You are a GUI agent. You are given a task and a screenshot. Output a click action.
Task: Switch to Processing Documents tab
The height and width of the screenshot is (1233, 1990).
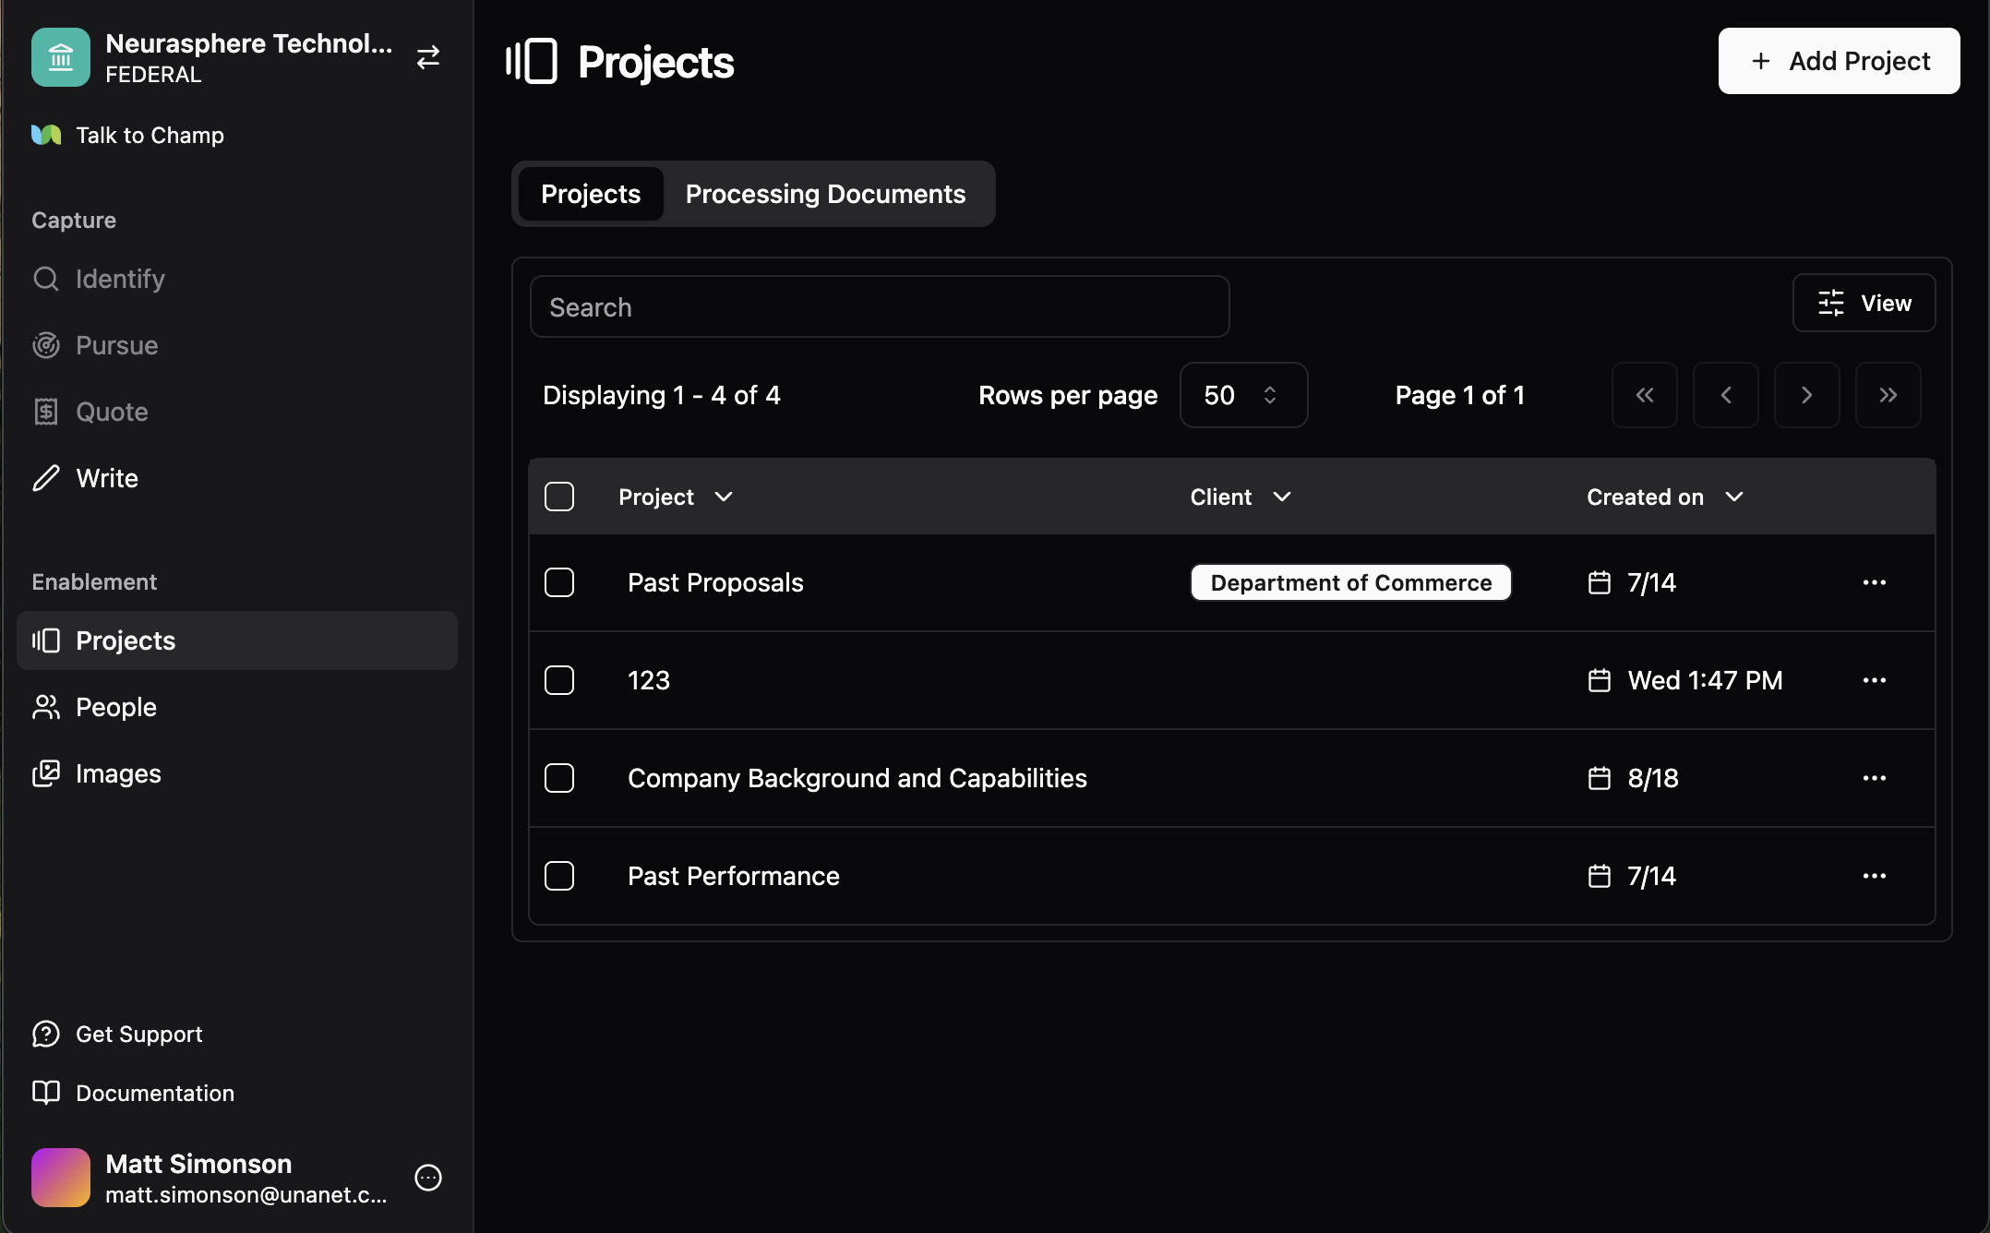(825, 194)
